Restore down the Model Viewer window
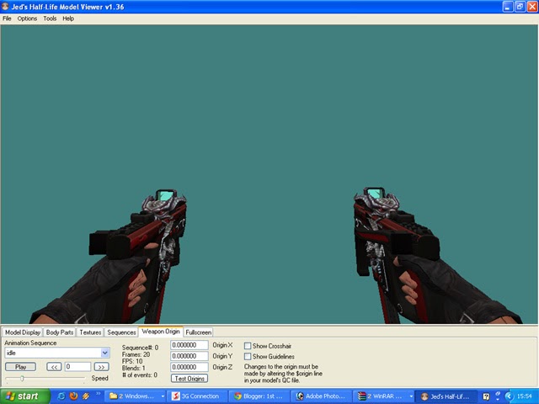Image resolution: width=539 pixels, height=404 pixels. click(x=520, y=7)
